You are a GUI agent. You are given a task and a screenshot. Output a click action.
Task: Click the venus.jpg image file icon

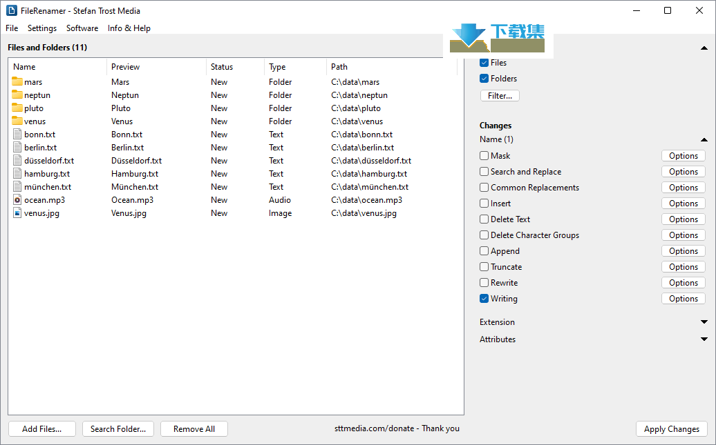(17, 213)
